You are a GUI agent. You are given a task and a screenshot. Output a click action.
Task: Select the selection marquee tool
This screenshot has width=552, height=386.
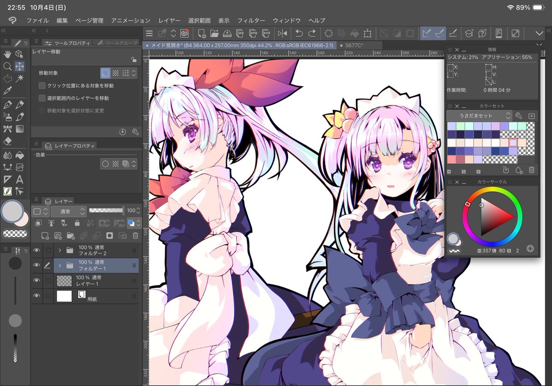(x=7, y=78)
